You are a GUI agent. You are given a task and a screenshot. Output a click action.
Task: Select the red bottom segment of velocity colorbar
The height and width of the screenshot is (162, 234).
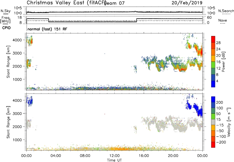click(213, 145)
